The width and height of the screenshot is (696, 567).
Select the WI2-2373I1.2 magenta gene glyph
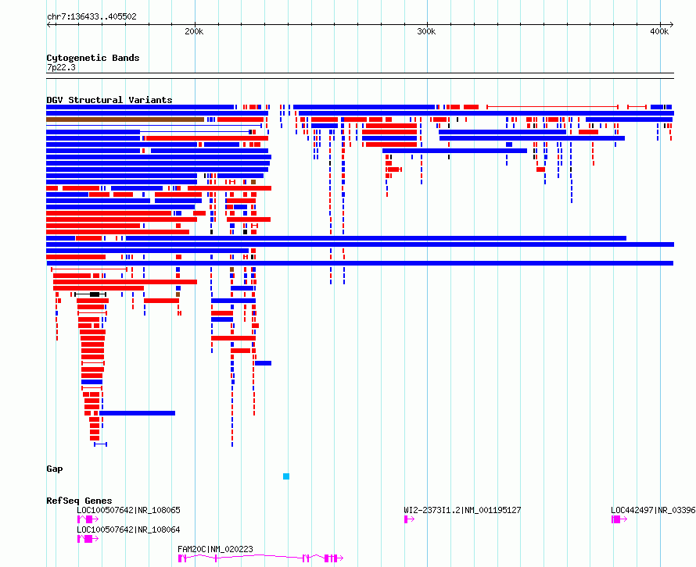click(409, 519)
